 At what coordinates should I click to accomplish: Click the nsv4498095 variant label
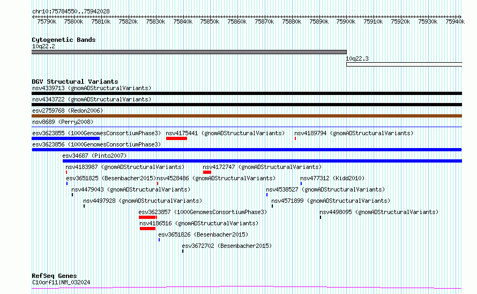coord(379,212)
